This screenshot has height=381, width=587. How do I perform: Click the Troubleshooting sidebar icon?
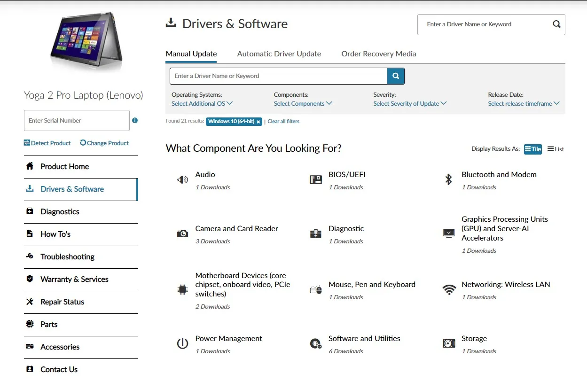click(x=30, y=257)
